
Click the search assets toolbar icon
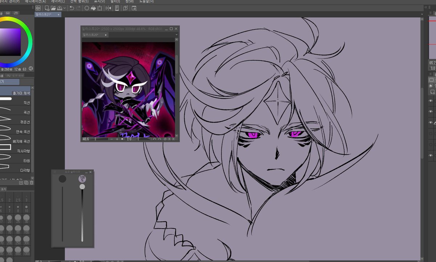tap(134, 8)
